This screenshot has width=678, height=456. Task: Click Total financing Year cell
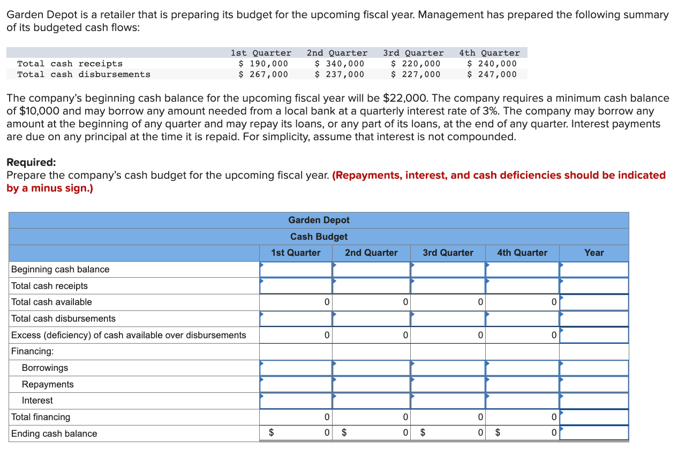point(594,417)
